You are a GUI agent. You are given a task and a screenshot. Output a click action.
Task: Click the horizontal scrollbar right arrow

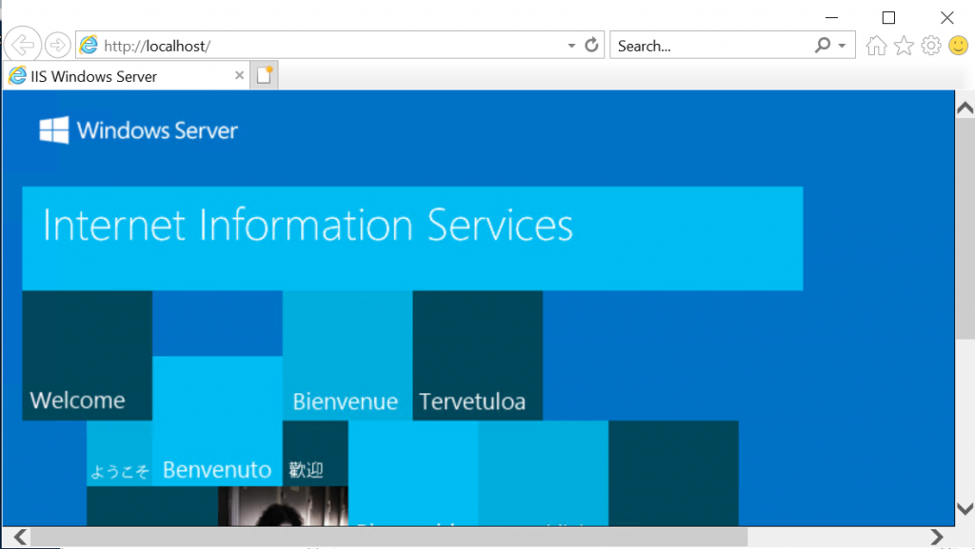tap(937, 537)
